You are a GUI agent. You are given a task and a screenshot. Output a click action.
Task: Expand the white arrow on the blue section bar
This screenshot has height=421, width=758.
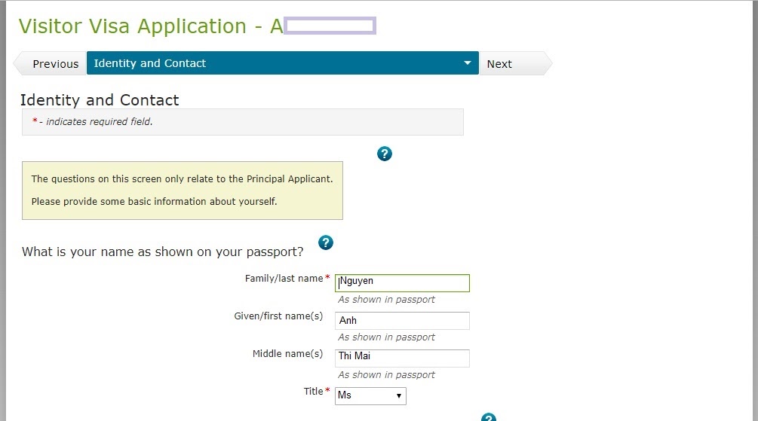467,63
